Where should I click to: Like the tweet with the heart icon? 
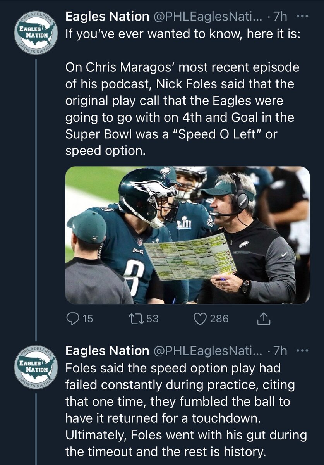click(x=199, y=319)
